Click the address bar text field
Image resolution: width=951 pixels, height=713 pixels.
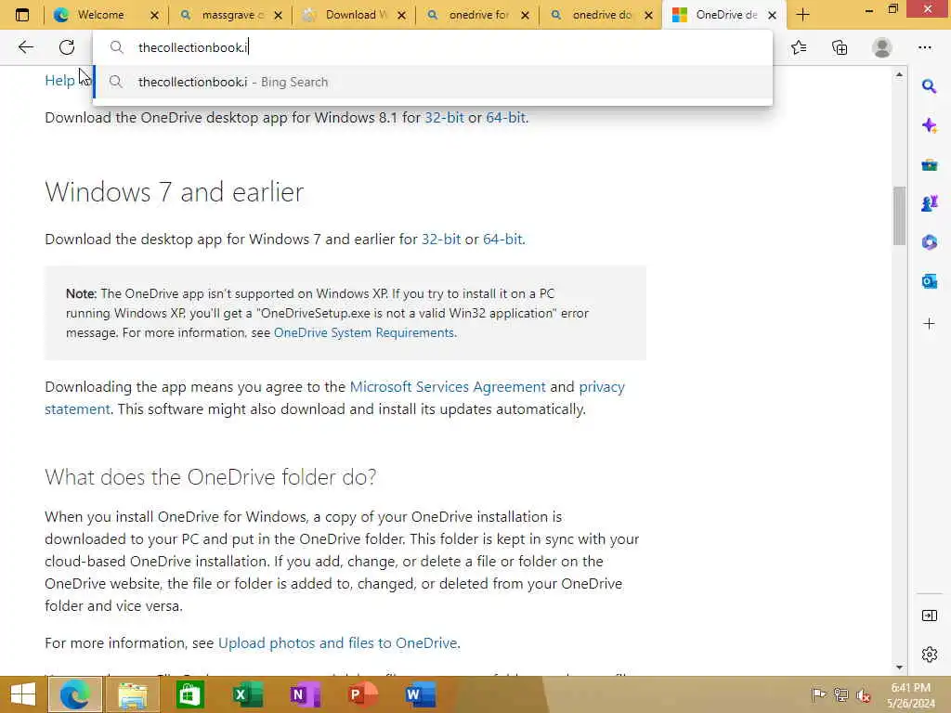click(x=433, y=47)
